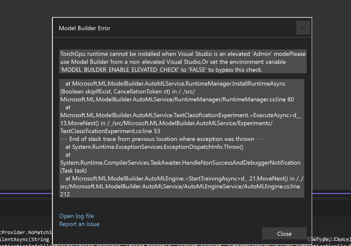This screenshot has height=246, width=351.
Task: Click the StartTrainingAsync MoveNext stack line
Action: coord(184,179)
